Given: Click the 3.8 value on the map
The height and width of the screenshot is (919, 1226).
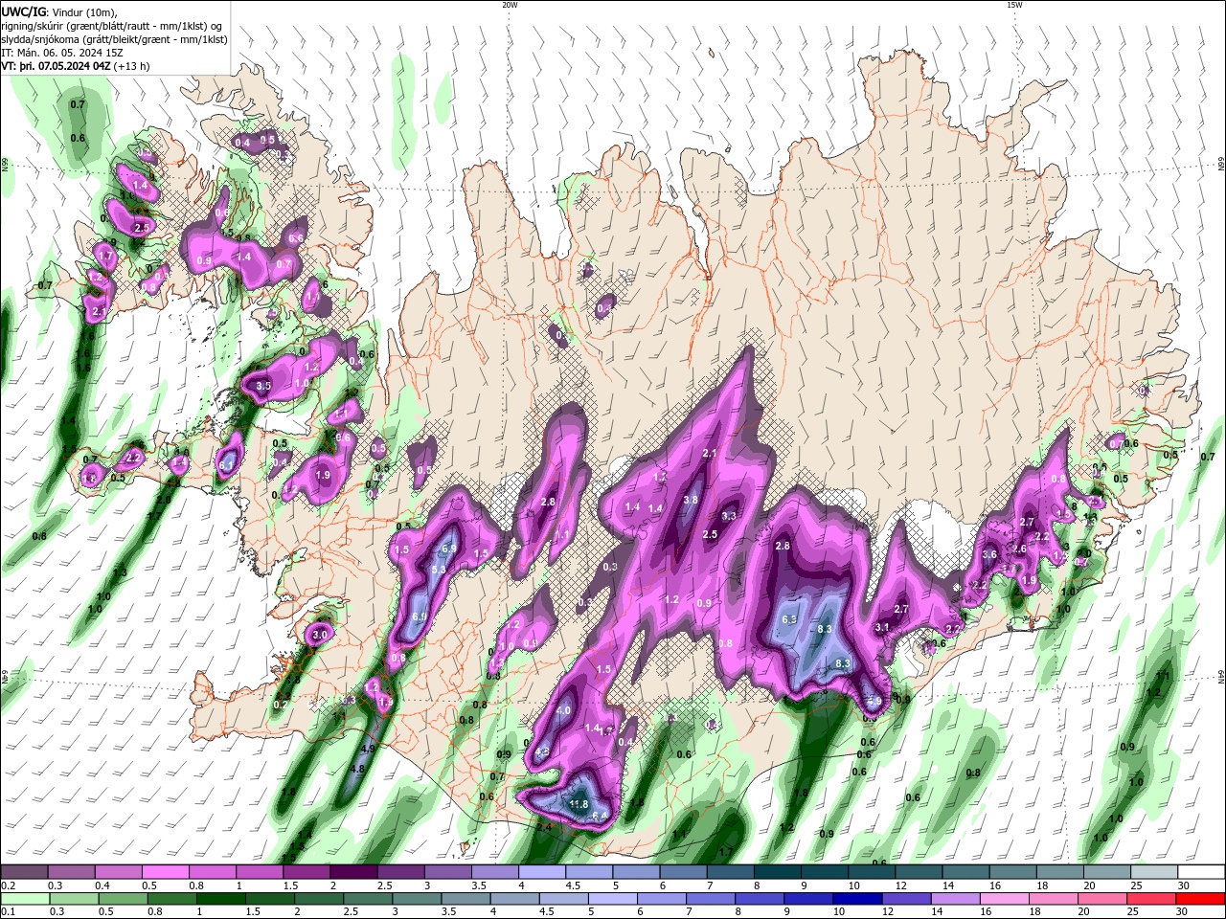Looking at the screenshot, I should point(691,500).
